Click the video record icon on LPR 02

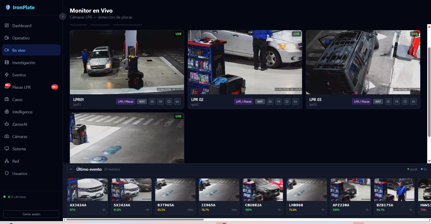(279, 102)
